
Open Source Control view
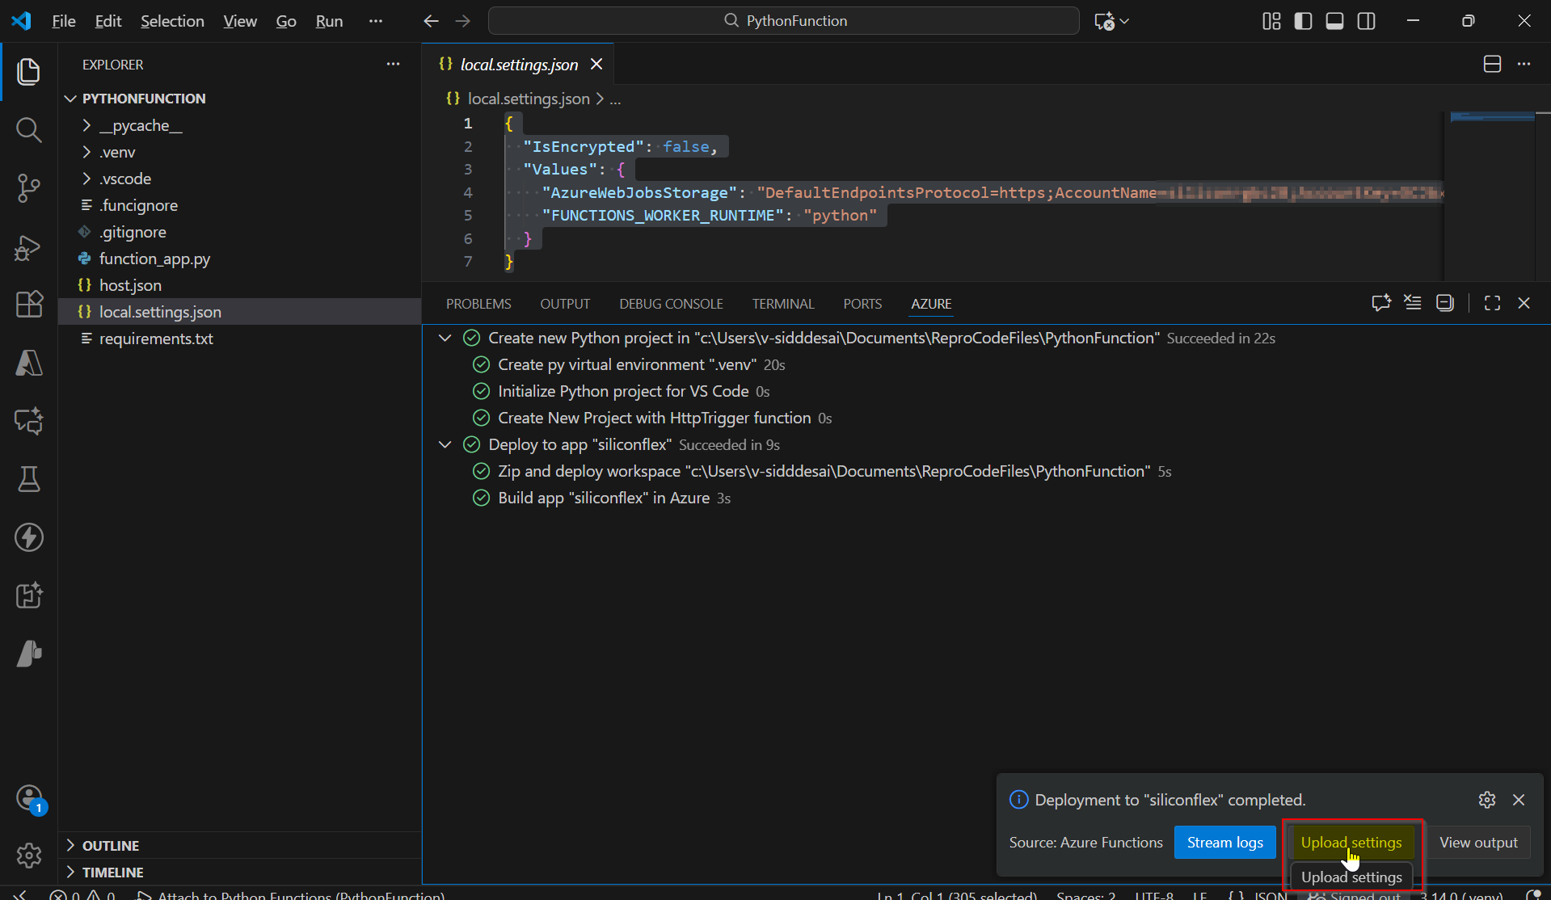pos(28,188)
